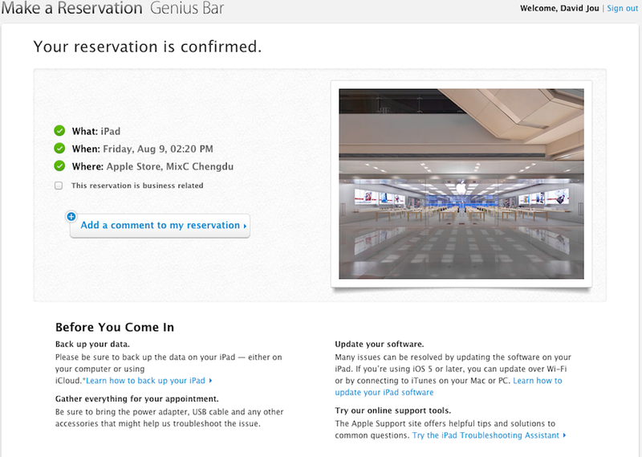Sign out of the account

pos(622,8)
